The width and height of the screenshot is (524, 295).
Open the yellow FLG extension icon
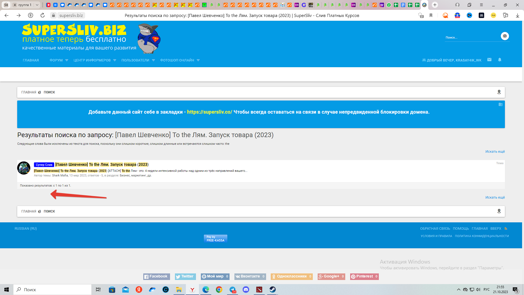(493, 16)
